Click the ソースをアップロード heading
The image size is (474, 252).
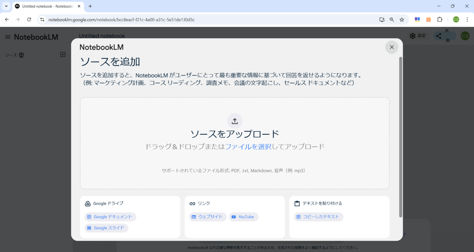coord(235,134)
